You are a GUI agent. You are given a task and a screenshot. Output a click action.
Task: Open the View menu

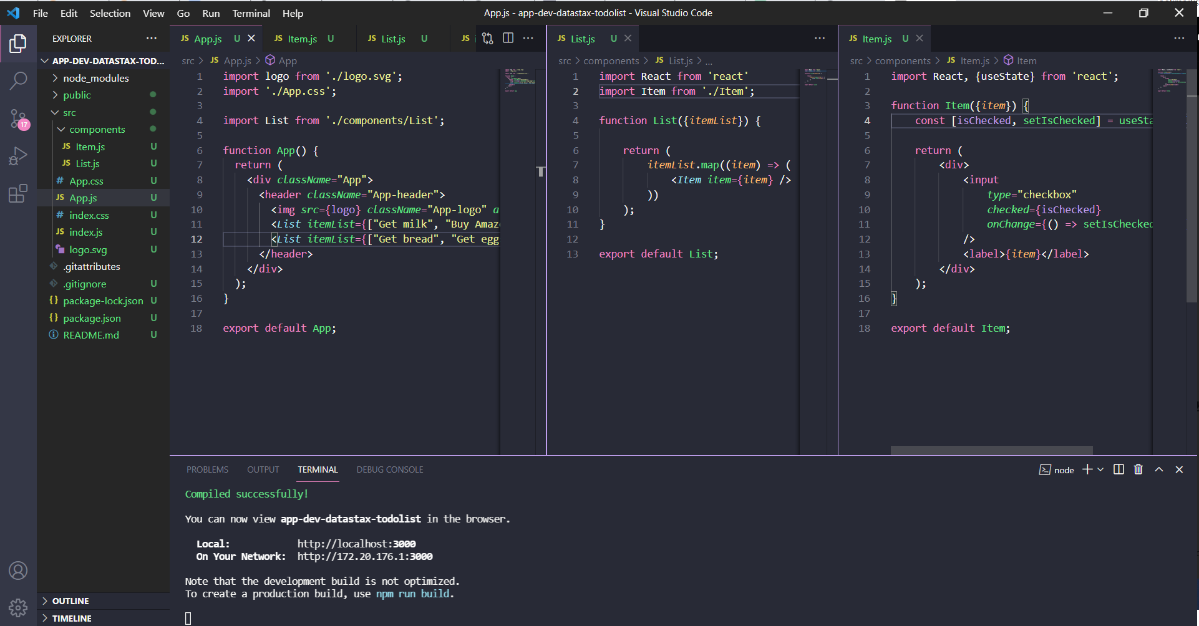[153, 13]
